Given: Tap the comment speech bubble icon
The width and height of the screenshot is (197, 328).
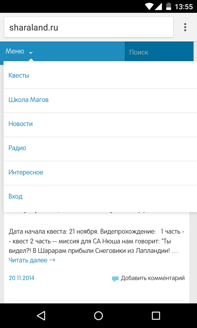Looking at the screenshot, I should coord(115,279).
